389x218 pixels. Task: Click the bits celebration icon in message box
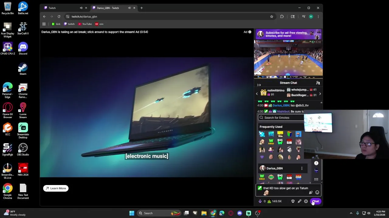coord(311,193)
